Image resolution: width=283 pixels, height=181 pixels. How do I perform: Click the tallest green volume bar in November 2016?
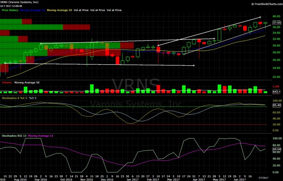(92, 88)
